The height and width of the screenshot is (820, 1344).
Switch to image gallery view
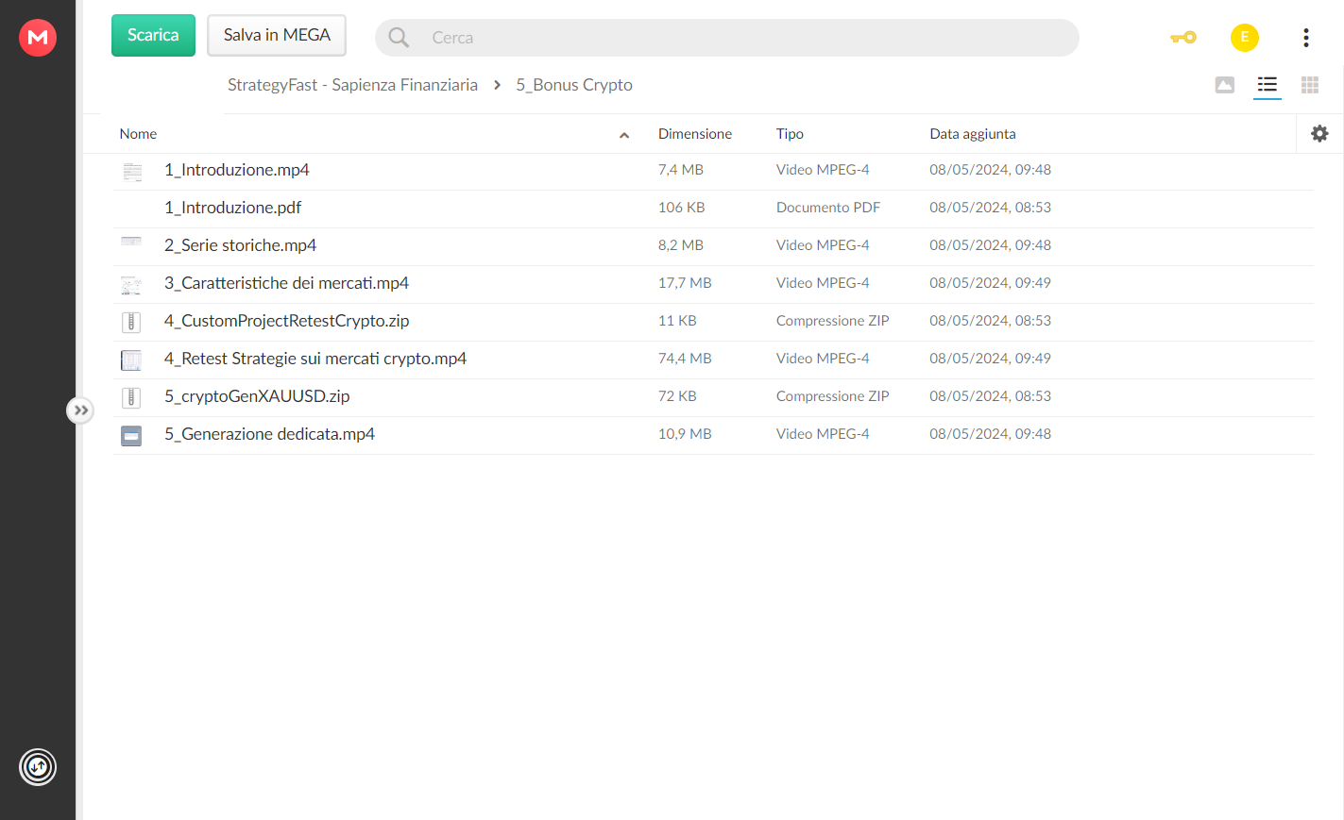pyautogui.click(x=1225, y=85)
